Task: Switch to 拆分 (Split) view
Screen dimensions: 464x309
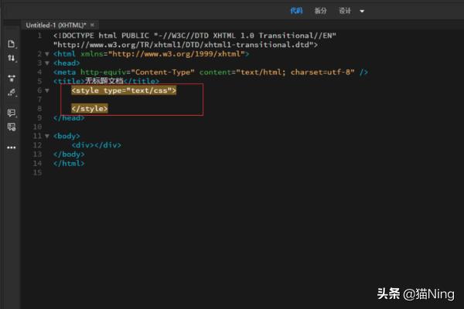Action: coord(320,11)
